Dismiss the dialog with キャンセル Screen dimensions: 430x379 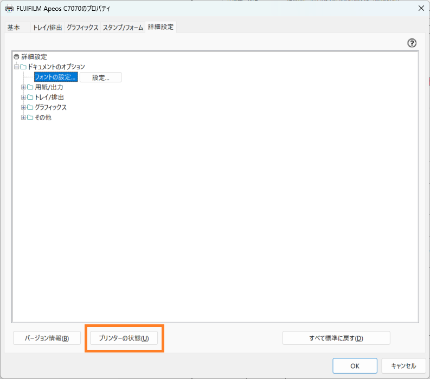pyautogui.click(x=403, y=366)
